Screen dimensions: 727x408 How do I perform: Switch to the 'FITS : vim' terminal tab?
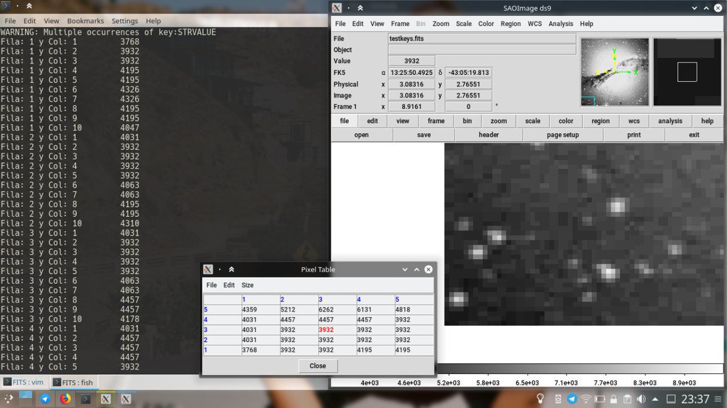[x=24, y=383]
